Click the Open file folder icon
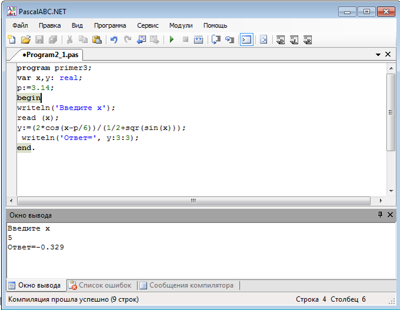This screenshot has height=310, width=400. tap(25, 40)
